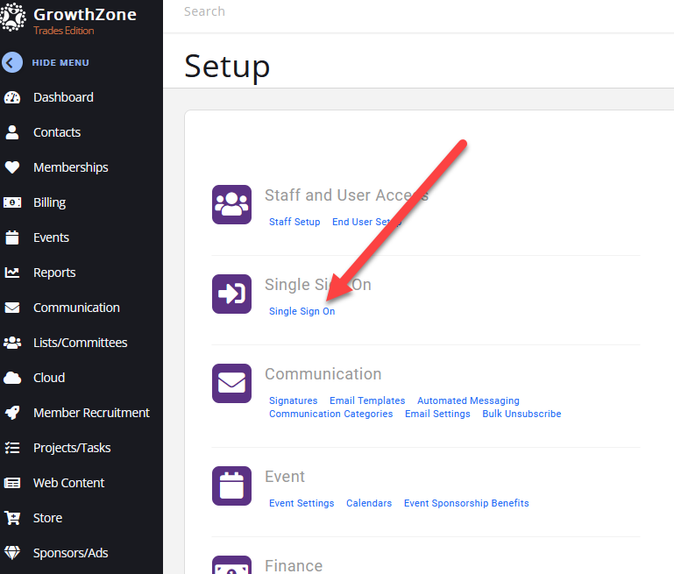Image resolution: width=674 pixels, height=574 pixels.
Task: Open the Single Sign On link
Action: [302, 312]
